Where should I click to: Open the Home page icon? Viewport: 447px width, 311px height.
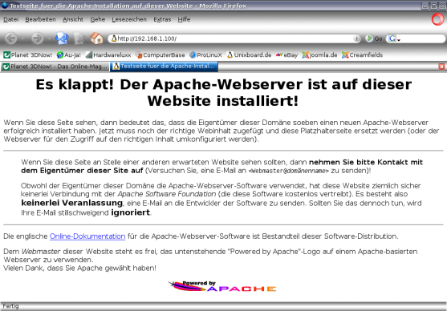coord(97,38)
